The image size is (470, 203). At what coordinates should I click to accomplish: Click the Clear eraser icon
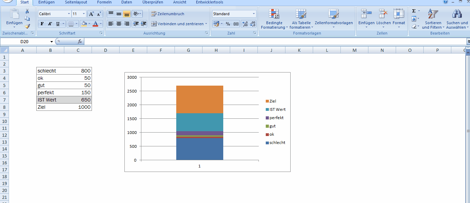(x=414, y=26)
